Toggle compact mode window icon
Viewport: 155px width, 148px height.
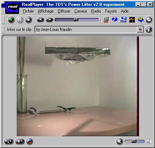coord(149,20)
